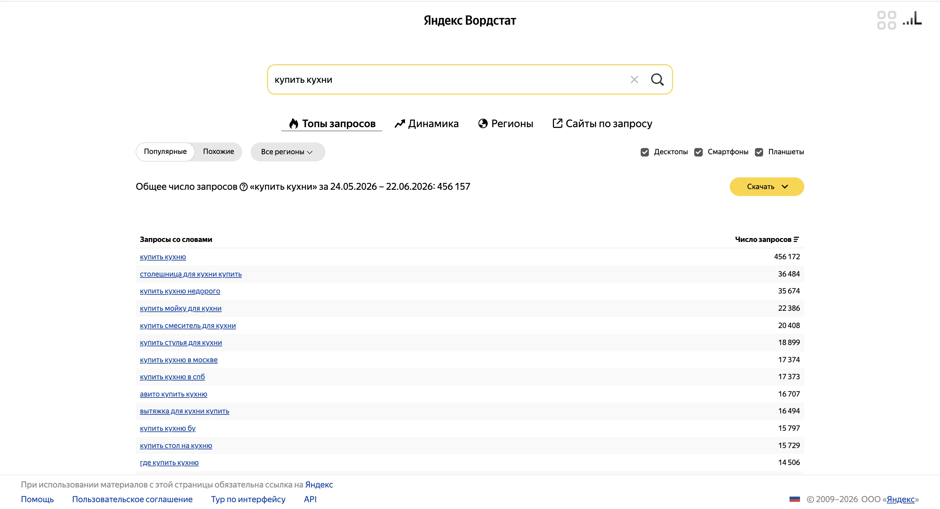Click the Яндекс link in the usage notice
940x509 pixels.
coord(319,485)
